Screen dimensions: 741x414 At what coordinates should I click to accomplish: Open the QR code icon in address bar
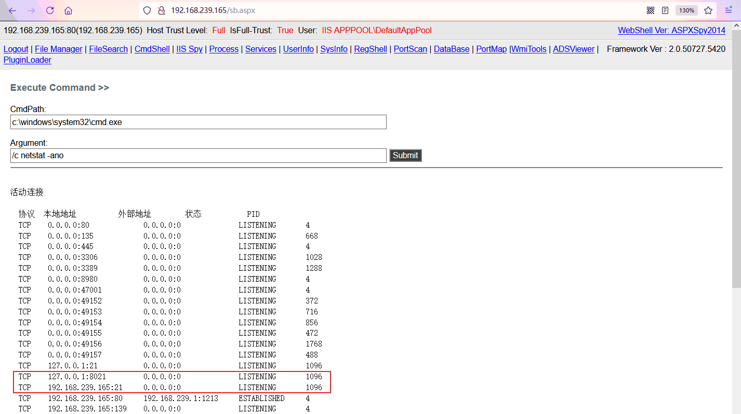tap(651, 10)
